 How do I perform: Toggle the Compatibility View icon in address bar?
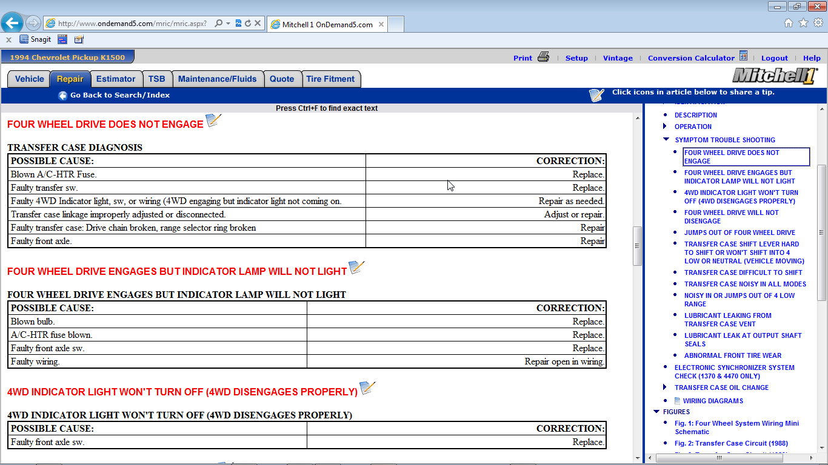(238, 24)
